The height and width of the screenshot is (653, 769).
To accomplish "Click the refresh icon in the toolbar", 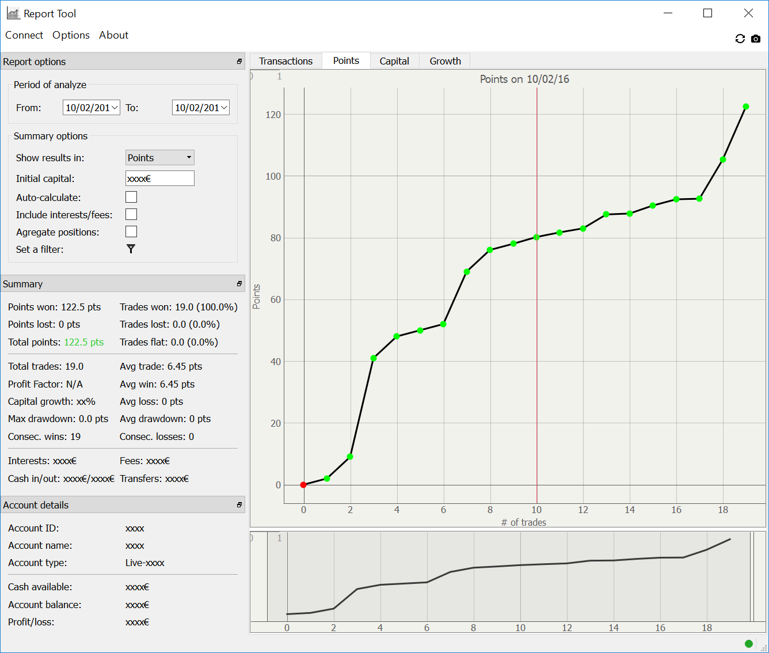I will (740, 39).
